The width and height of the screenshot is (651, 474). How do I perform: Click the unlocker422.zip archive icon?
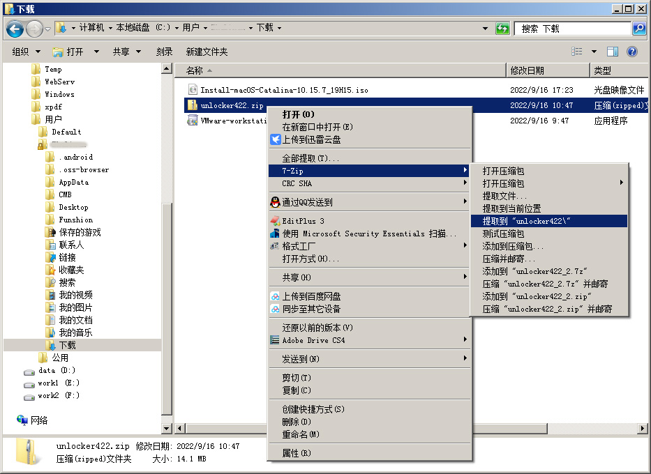pos(192,105)
